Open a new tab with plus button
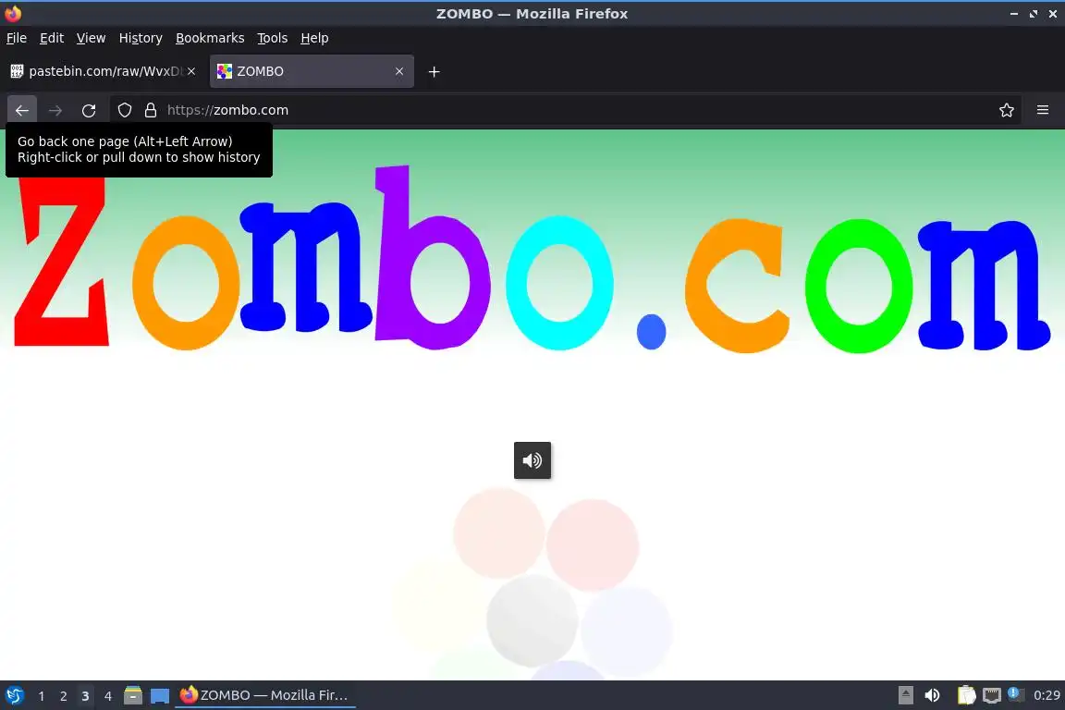The height and width of the screenshot is (710, 1065). pyautogui.click(x=434, y=71)
